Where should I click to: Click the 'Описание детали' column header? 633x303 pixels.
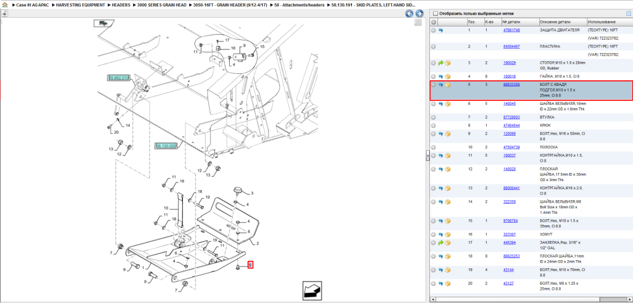click(x=562, y=21)
